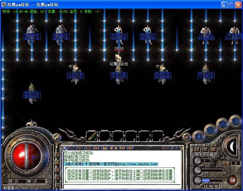Toggle the first chat channel icon on left strip
The height and width of the screenshot is (191, 243).
pyautogui.click(x=57, y=155)
